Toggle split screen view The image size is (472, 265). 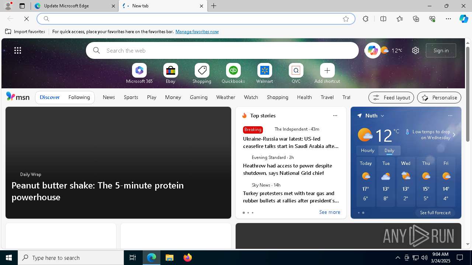tap(383, 19)
